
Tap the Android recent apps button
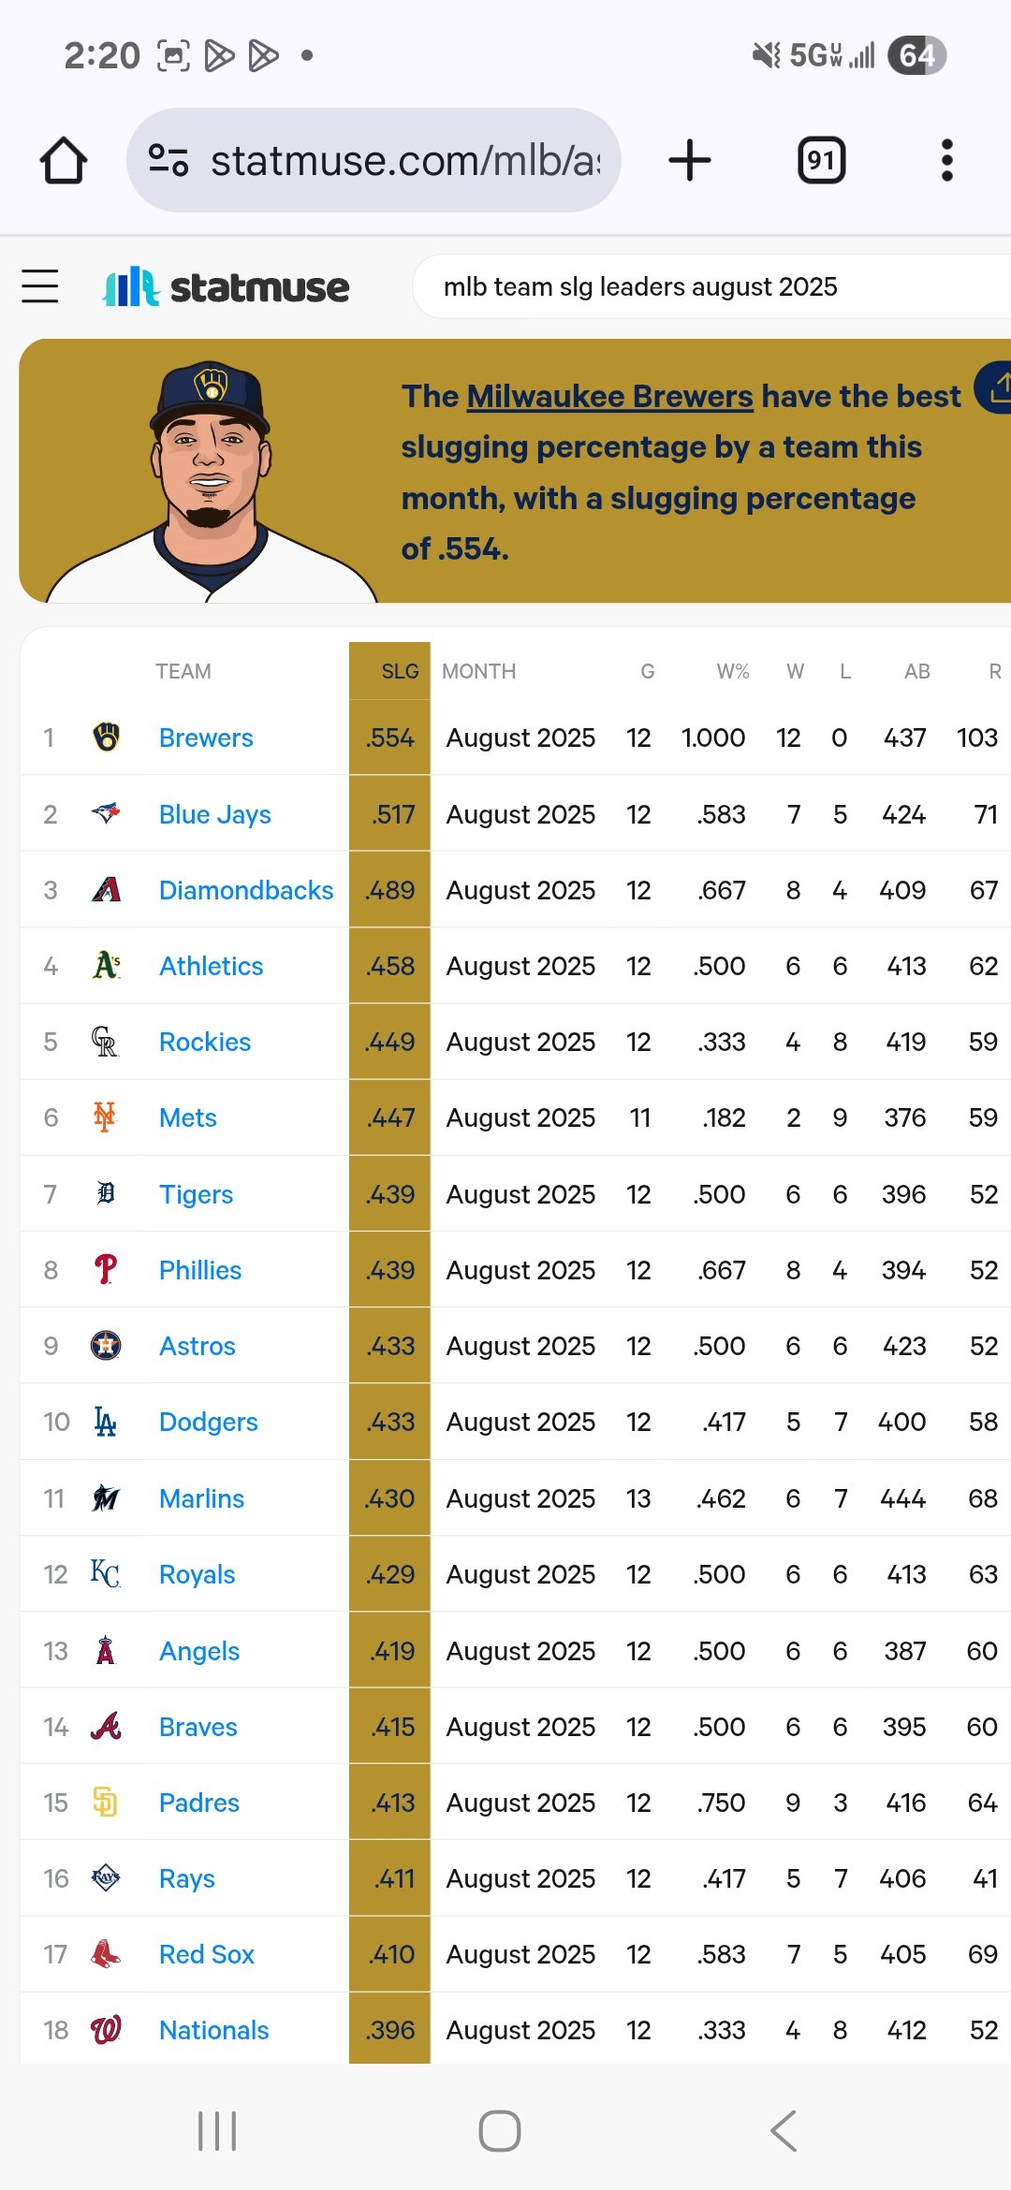coord(217,2131)
